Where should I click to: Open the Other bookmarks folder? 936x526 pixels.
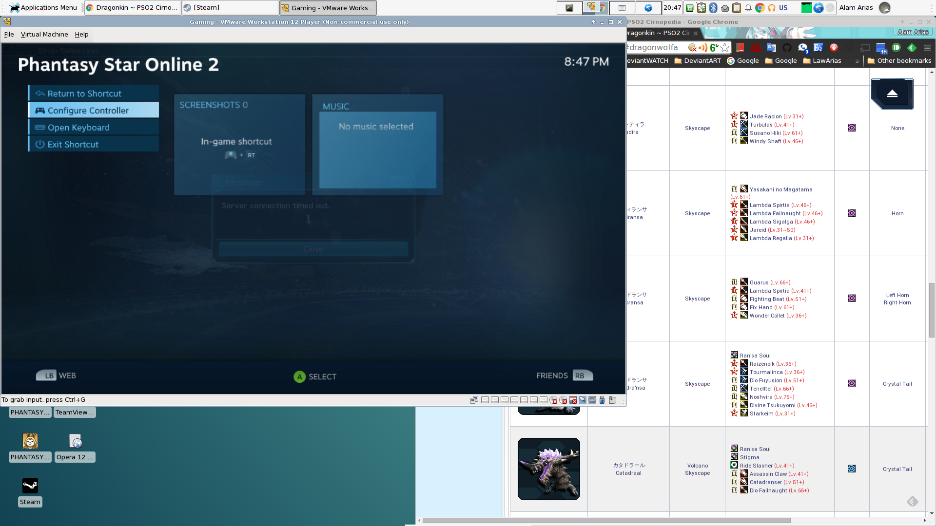tap(899, 60)
